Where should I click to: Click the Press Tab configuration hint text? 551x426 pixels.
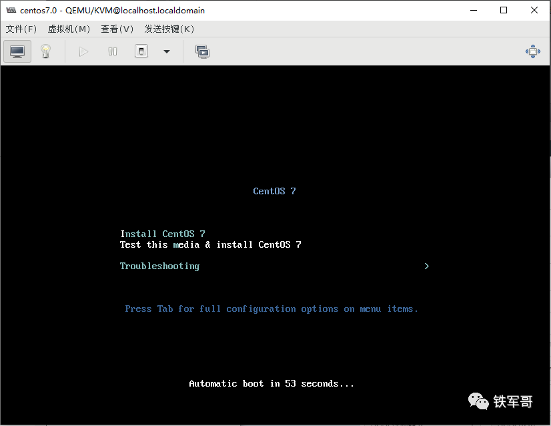(271, 309)
